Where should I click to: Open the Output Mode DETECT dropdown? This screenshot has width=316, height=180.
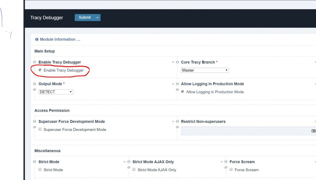56,92
